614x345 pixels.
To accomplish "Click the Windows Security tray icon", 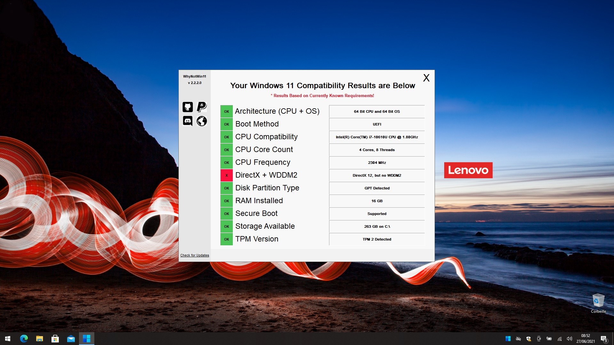I will pyautogui.click(x=529, y=339).
